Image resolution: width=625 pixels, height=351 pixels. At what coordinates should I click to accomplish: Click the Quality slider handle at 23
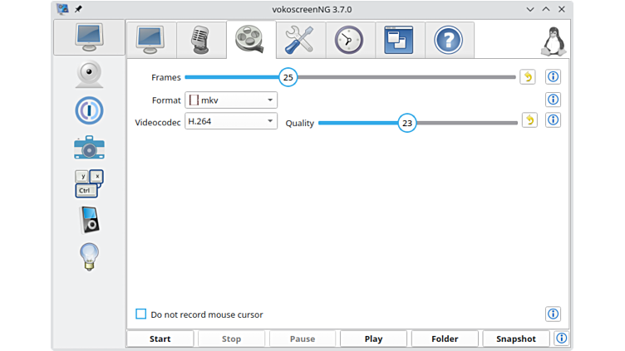pos(406,123)
